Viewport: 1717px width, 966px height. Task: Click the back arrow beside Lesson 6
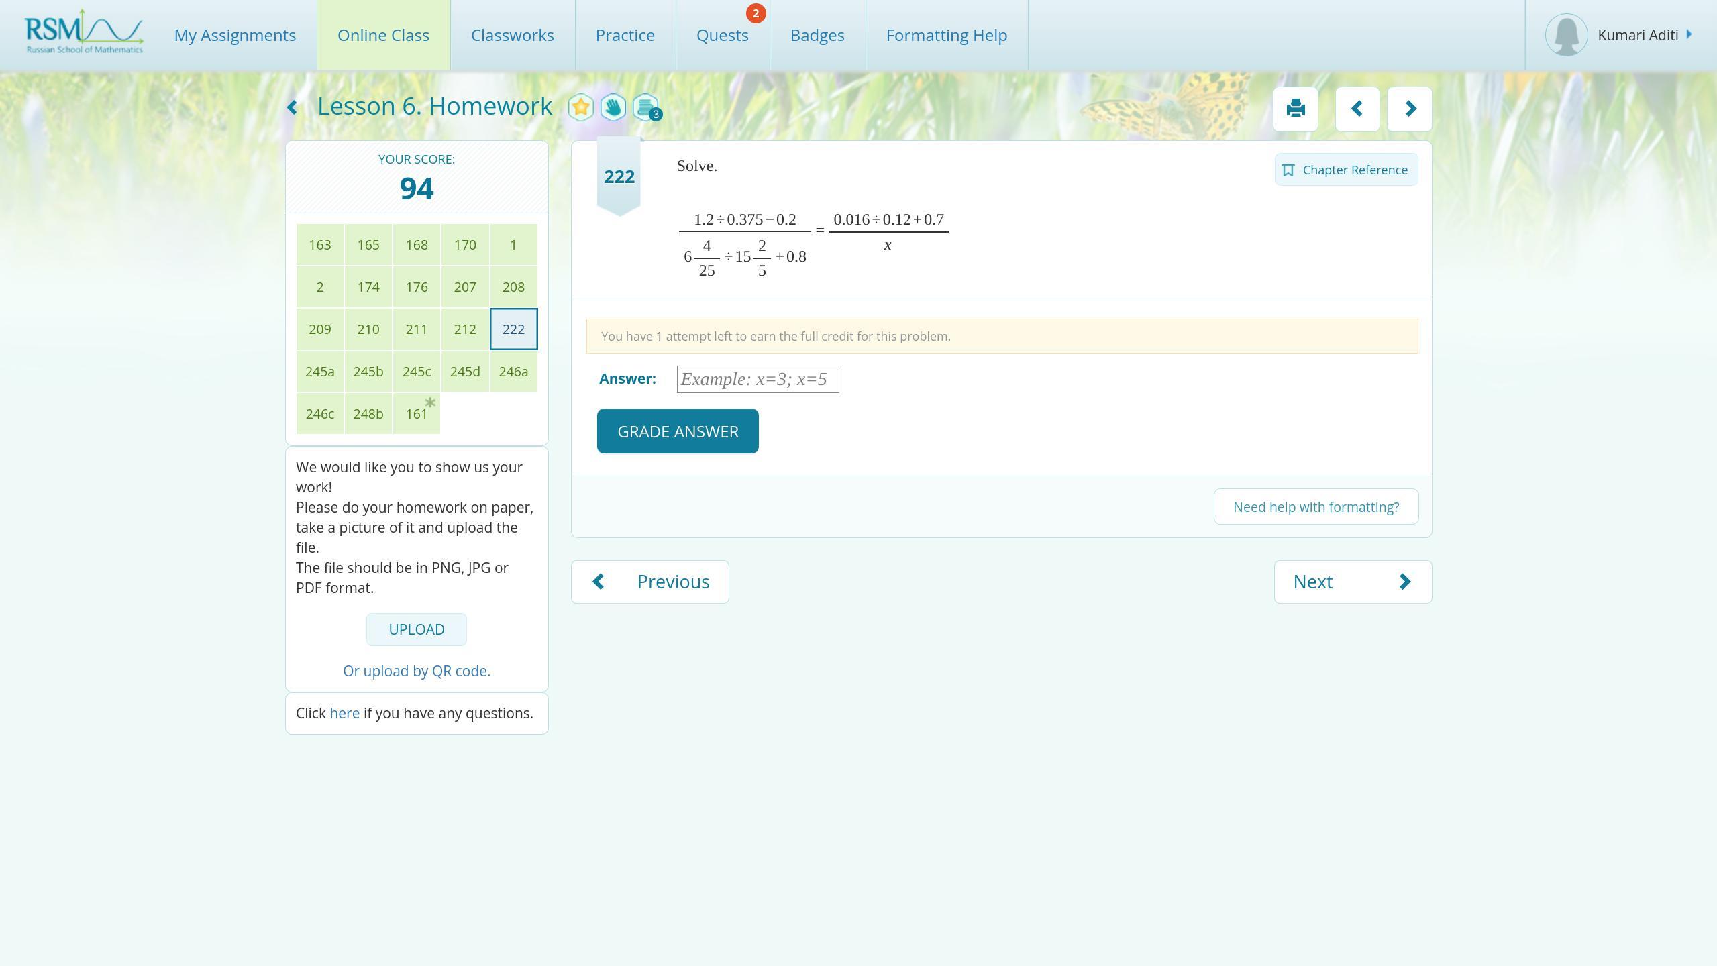292,107
